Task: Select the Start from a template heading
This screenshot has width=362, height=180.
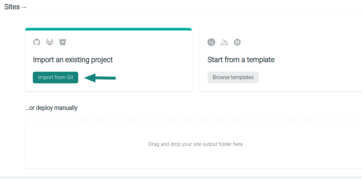Action: (241, 60)
